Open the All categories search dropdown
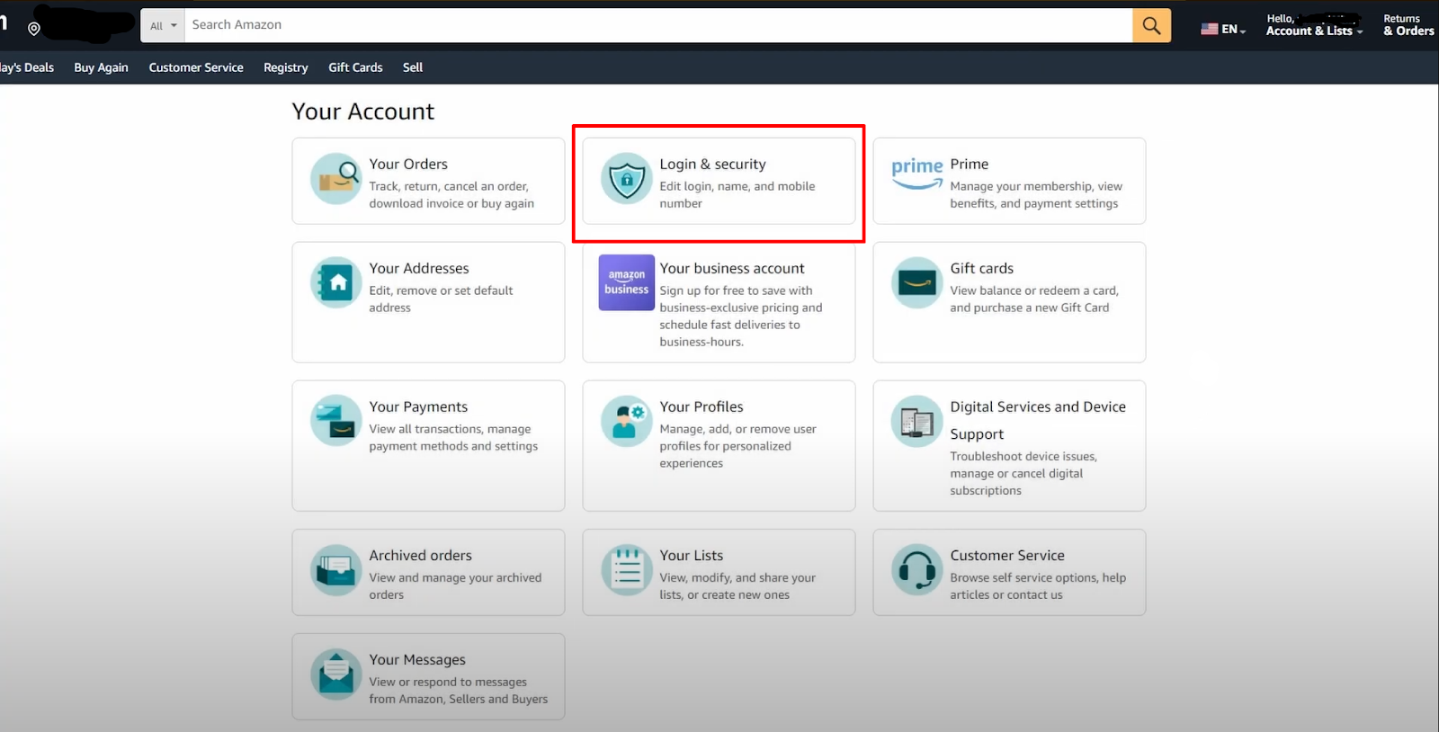The image size is (1439, 732). coord(163,25)
